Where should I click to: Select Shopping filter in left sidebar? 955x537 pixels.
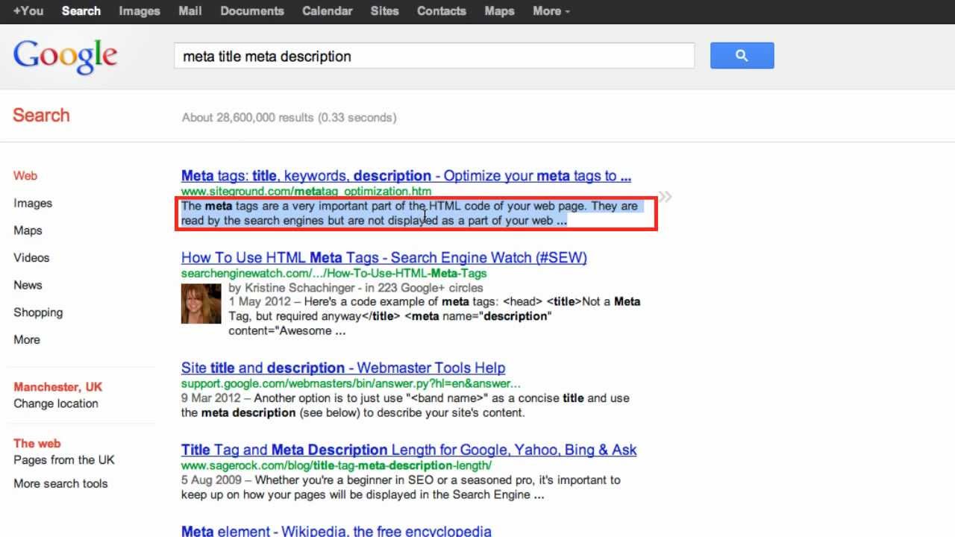pos(38,313)
